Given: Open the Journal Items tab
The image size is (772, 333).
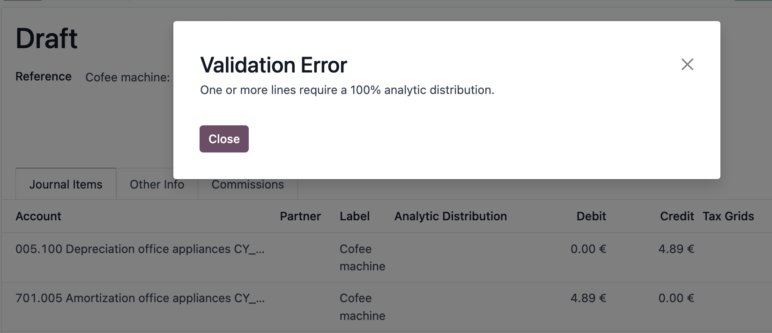Looking at the screenshot, I should pyautogui.click(x=66, y=184).
